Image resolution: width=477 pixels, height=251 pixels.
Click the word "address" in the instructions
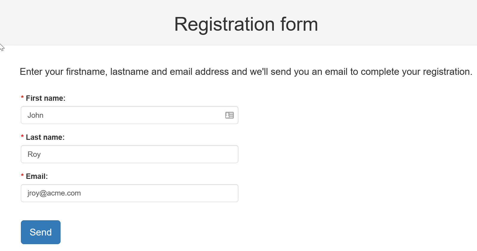(212, 72)
